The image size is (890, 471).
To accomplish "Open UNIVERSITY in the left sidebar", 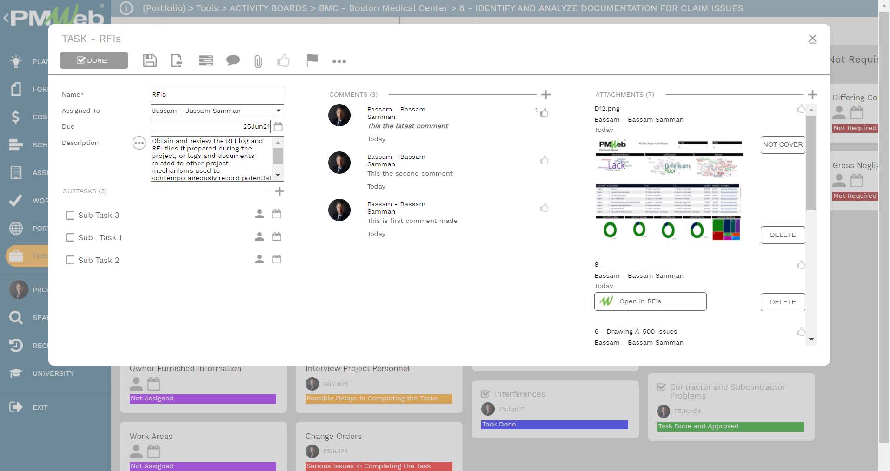I will [x=53, y=373].
